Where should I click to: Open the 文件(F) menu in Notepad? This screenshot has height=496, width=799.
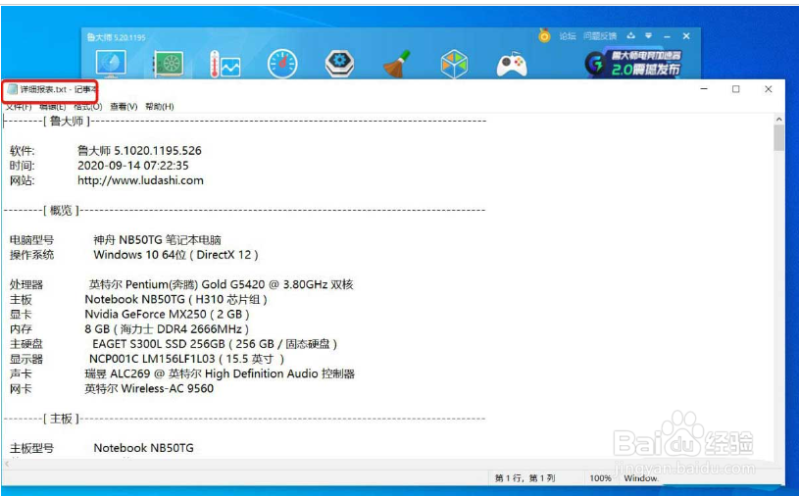click(19, 107)
